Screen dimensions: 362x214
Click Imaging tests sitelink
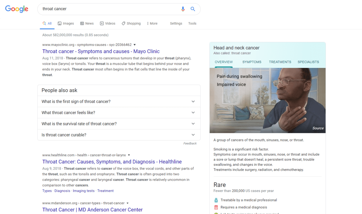(x=84, y=191)
